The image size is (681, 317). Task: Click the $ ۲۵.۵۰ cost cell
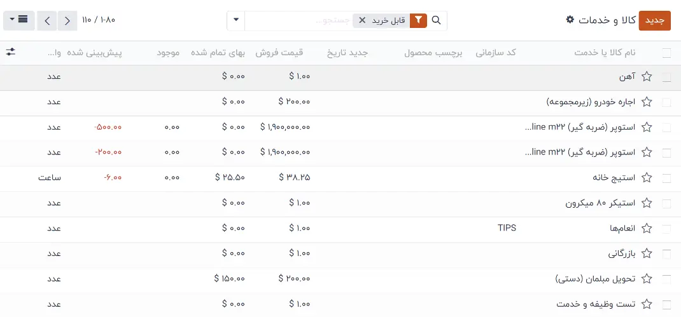230,177
